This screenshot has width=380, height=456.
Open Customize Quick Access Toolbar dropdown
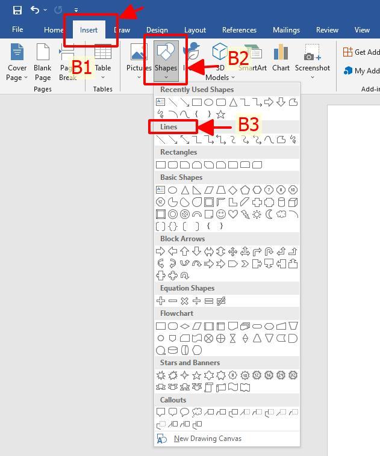pos(76,10)
